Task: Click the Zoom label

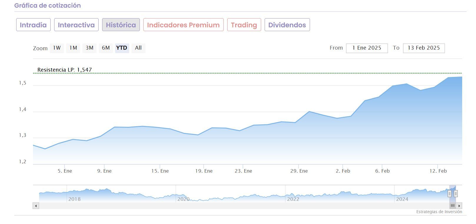Action: 40,48
